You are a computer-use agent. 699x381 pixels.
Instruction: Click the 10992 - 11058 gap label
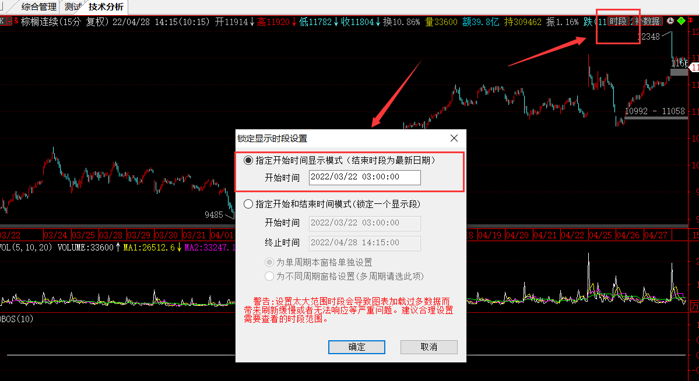[x=655, y=111]
